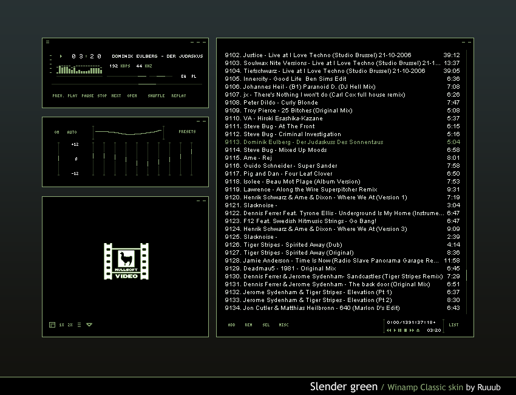Viewport: 516px width, 395px height.
Task: Adjust the balance slider in main player
Action: (161, 77)
